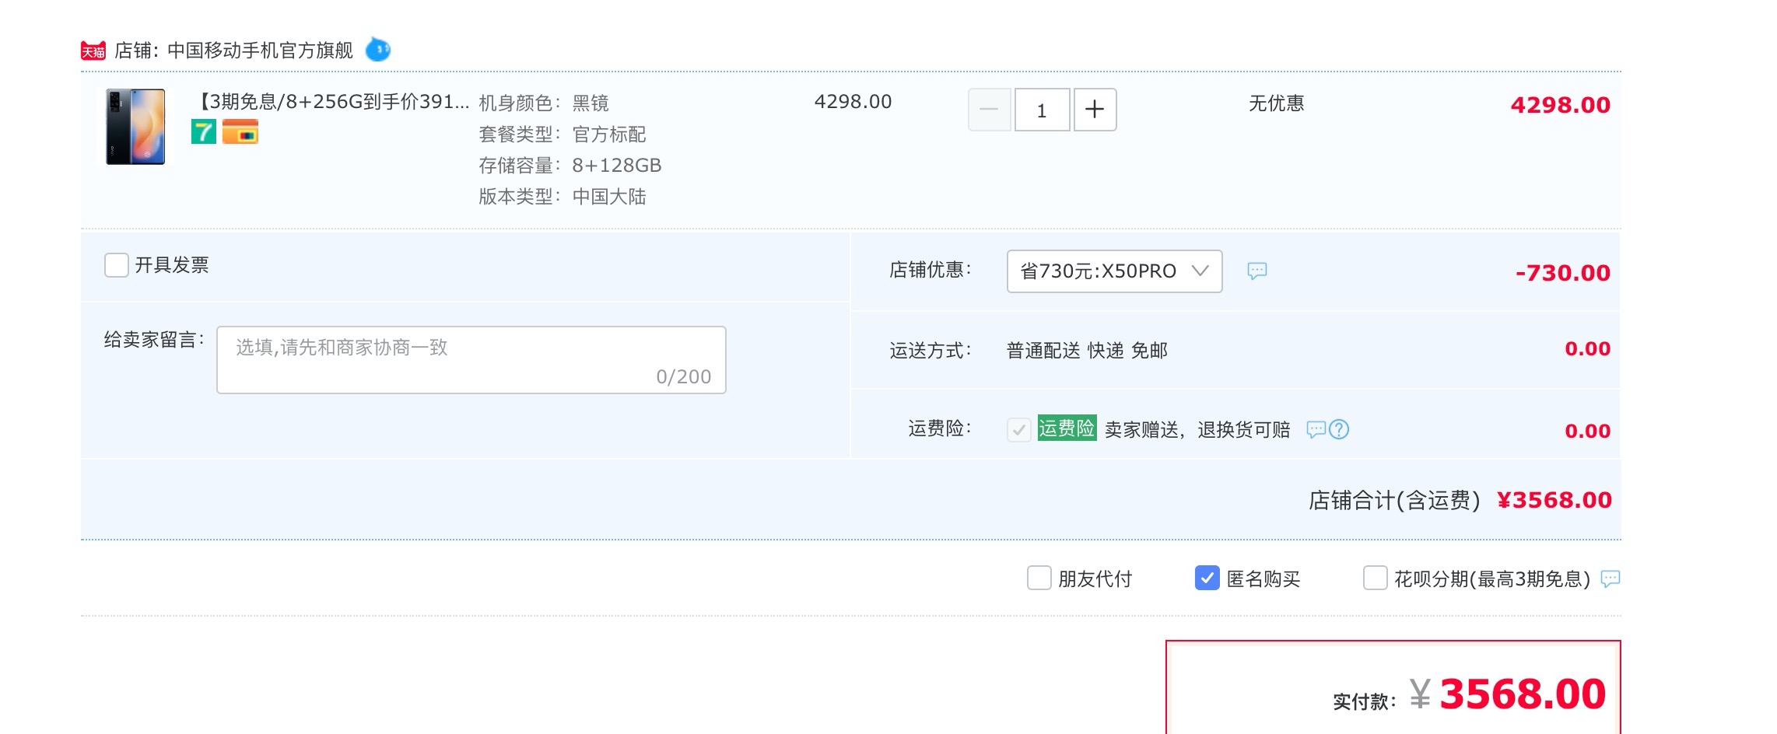The image size is (1777, 734).
Task: Click the 存储容量: 8+128GB spec text
Action: (570, 166)
